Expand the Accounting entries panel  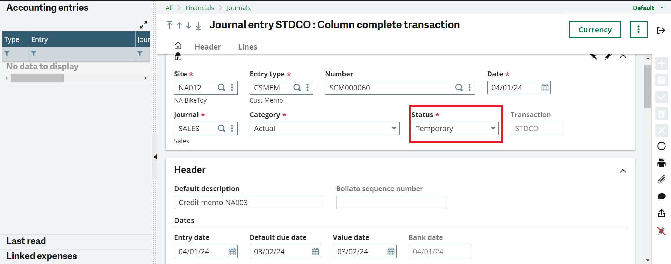(x=144, y=24)
